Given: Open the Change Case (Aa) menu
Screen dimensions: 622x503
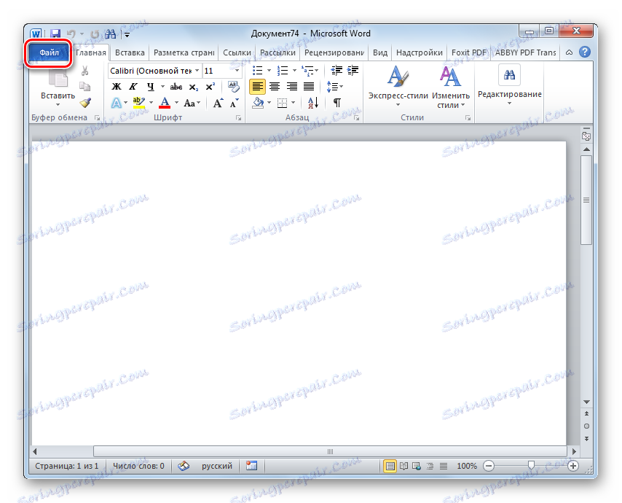Looking at the screenshot, I should (x=192, y=104).
